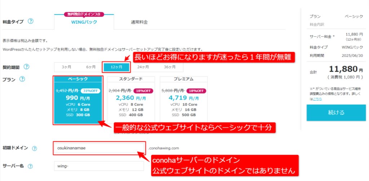The image size is (369, 181).
Task: Select the 12ヶ月 contract period
Action: [116, 67]
